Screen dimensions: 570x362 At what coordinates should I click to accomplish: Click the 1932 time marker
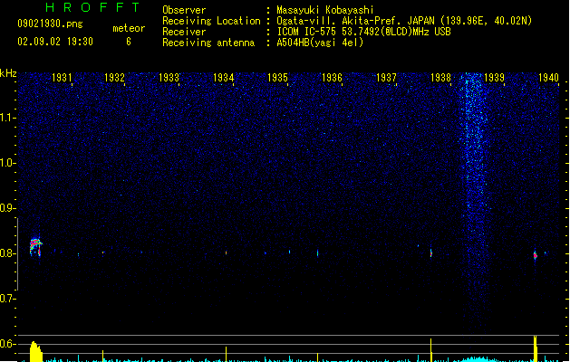pos(114,77)
